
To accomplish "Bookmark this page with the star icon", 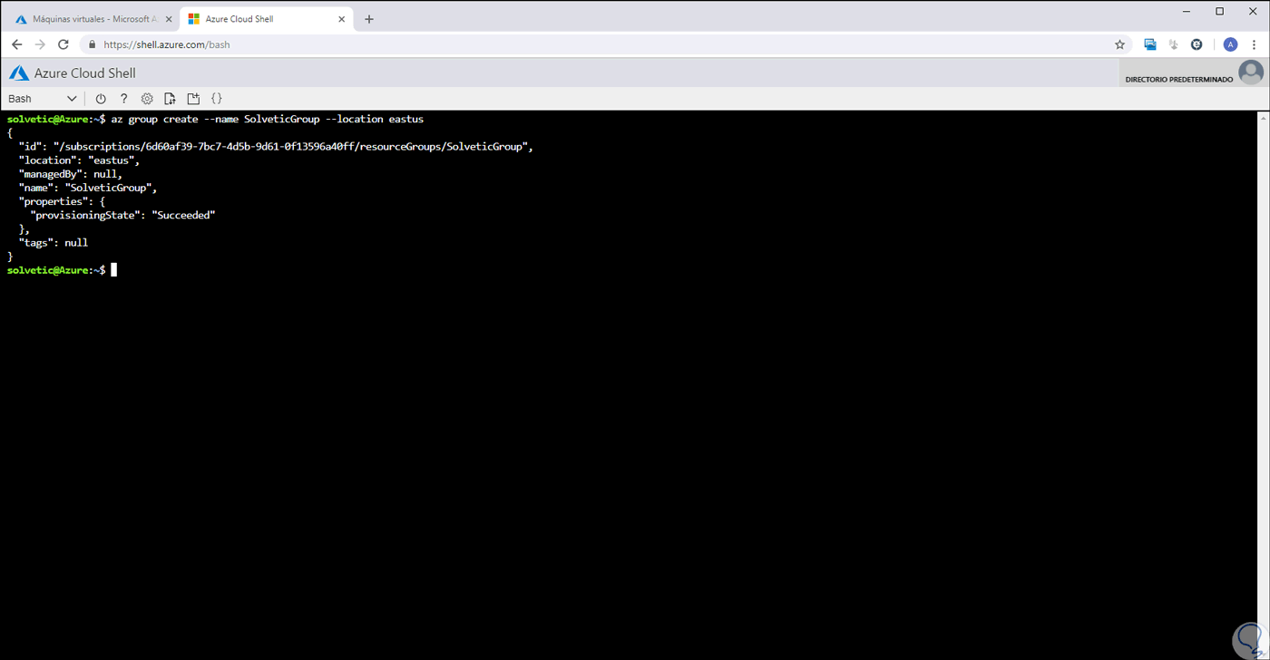I will pyautogui.click(x=1119, y=44).
